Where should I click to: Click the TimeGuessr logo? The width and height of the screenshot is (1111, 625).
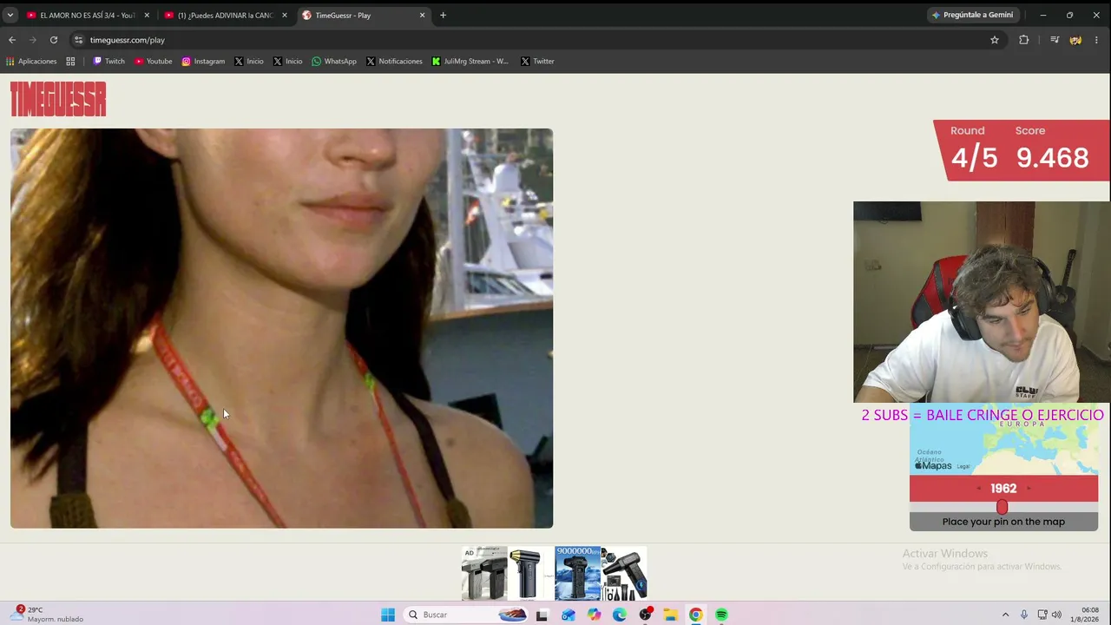(58, 99)
